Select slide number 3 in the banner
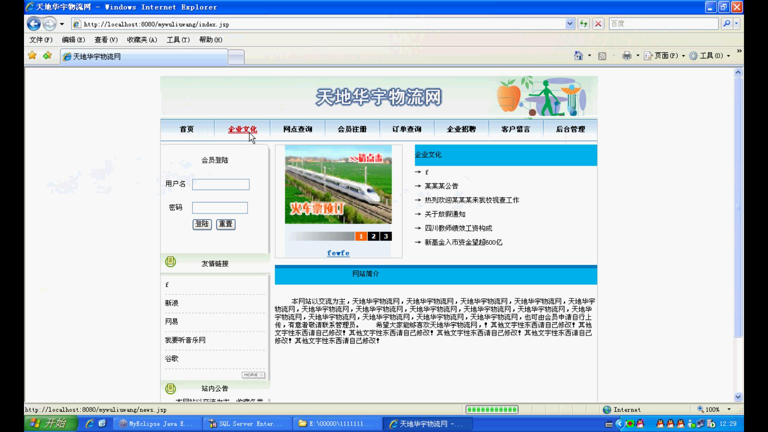Screen dimensions: 768x432 [x=386, y=236]
